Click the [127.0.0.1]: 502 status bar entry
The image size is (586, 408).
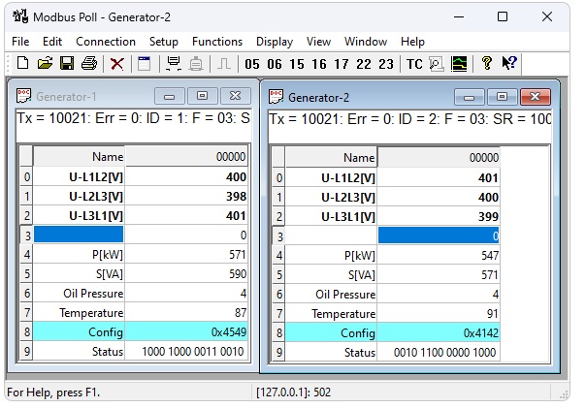coord(294,392)
